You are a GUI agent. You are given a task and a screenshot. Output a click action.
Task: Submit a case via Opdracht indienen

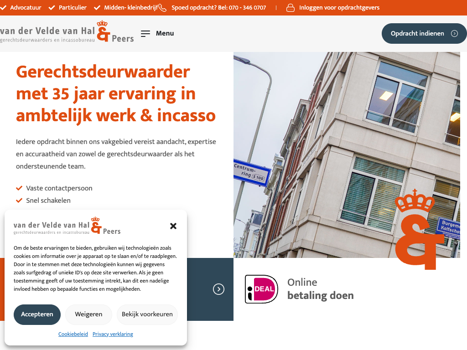click(x=424, y=33)
